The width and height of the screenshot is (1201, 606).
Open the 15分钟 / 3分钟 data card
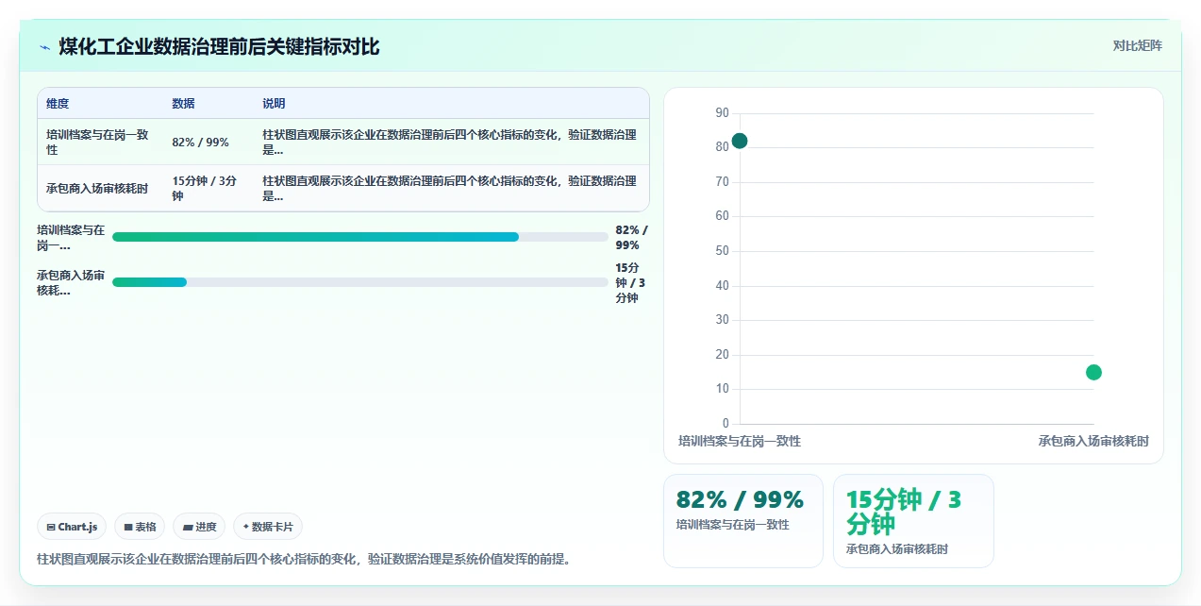tap(913, 521)
